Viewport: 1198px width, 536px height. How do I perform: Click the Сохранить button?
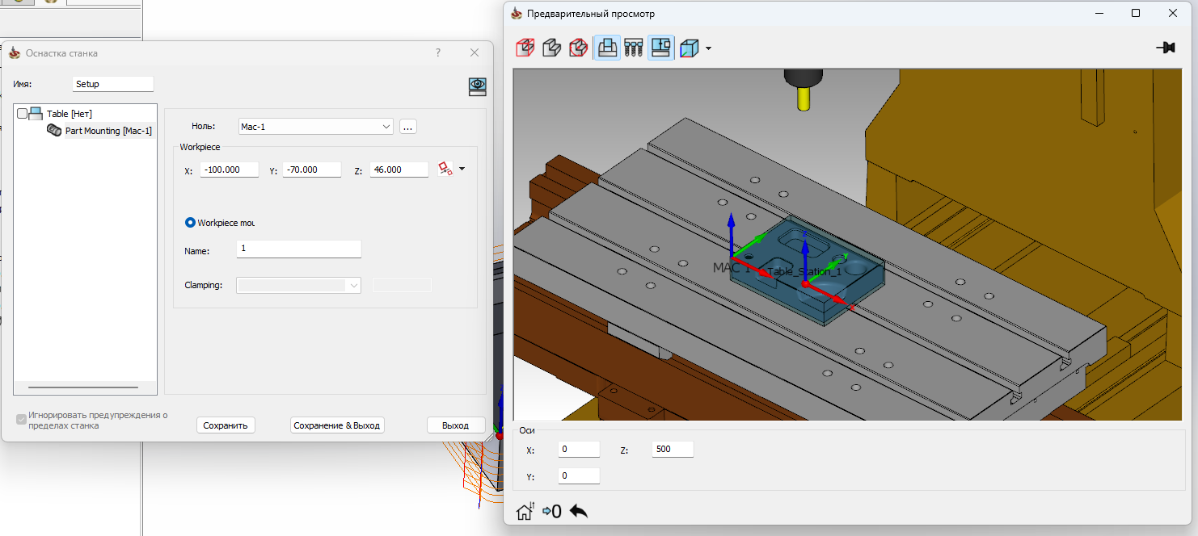tap(226, 425)
